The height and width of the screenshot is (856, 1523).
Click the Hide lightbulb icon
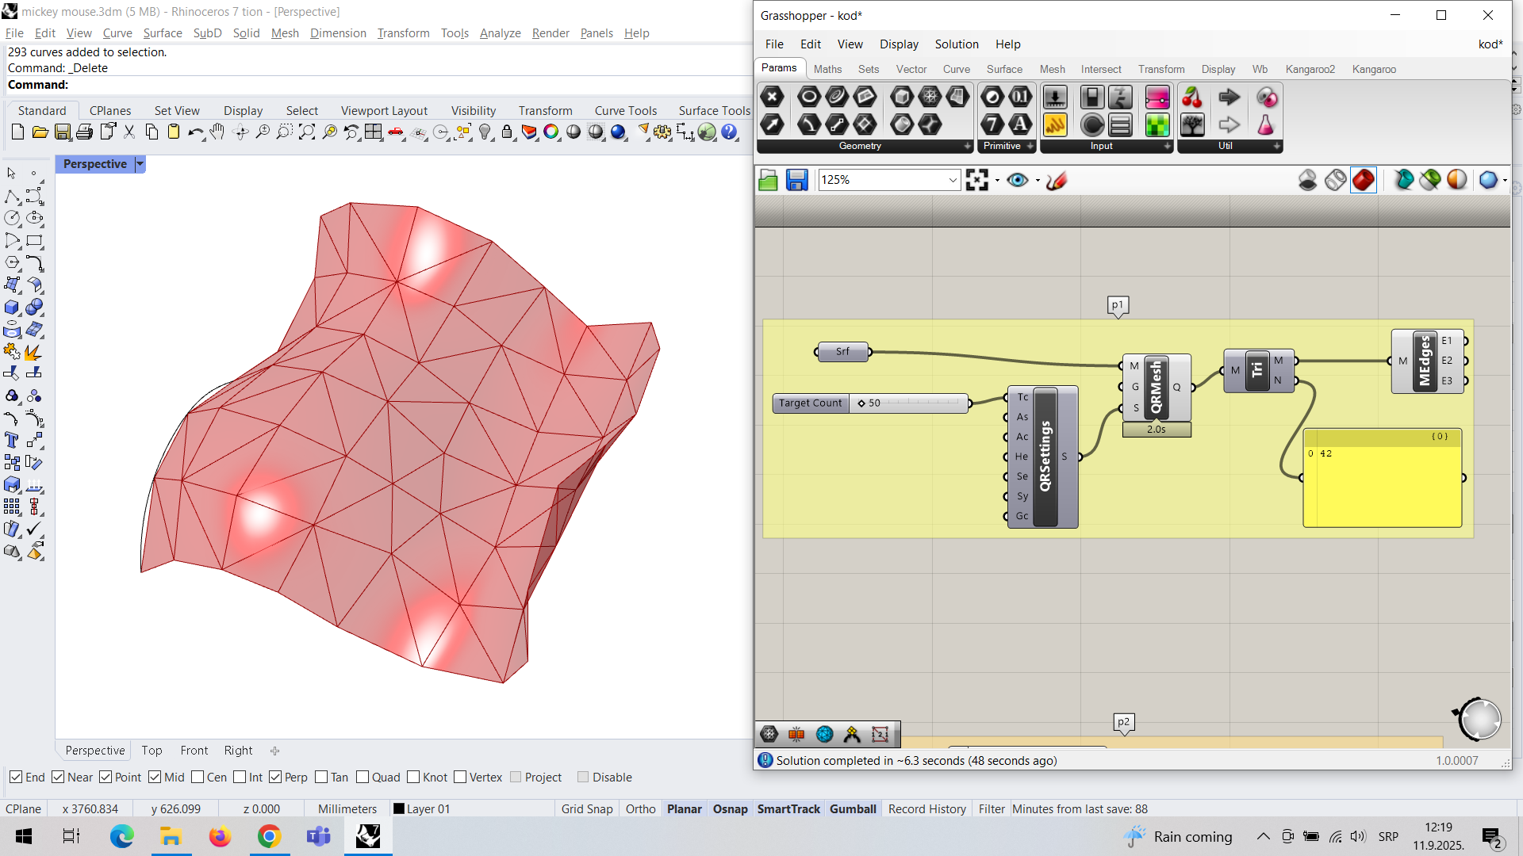(485, 132)
